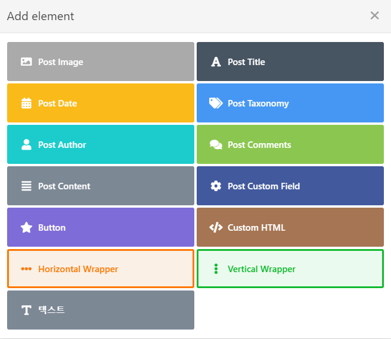Image resolution: width=391 pixels, height=339 pixels.
Task: Click the tags icon on Post Taxonomy
Action: coord(216,103)
